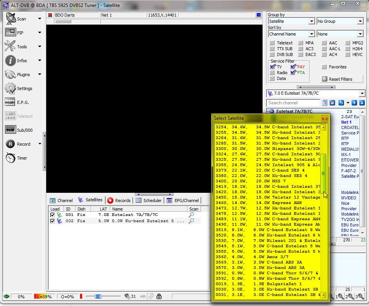Enable the DVB SUB checkbox

(x=272, y=55)
